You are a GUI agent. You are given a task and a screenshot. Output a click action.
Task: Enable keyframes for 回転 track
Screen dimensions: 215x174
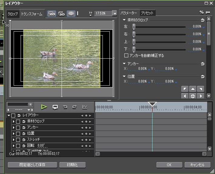(x=18, y=146)
